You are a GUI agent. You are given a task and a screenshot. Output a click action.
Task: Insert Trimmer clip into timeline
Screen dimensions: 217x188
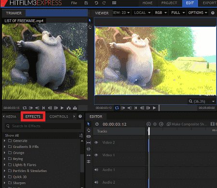click(68, 108)
